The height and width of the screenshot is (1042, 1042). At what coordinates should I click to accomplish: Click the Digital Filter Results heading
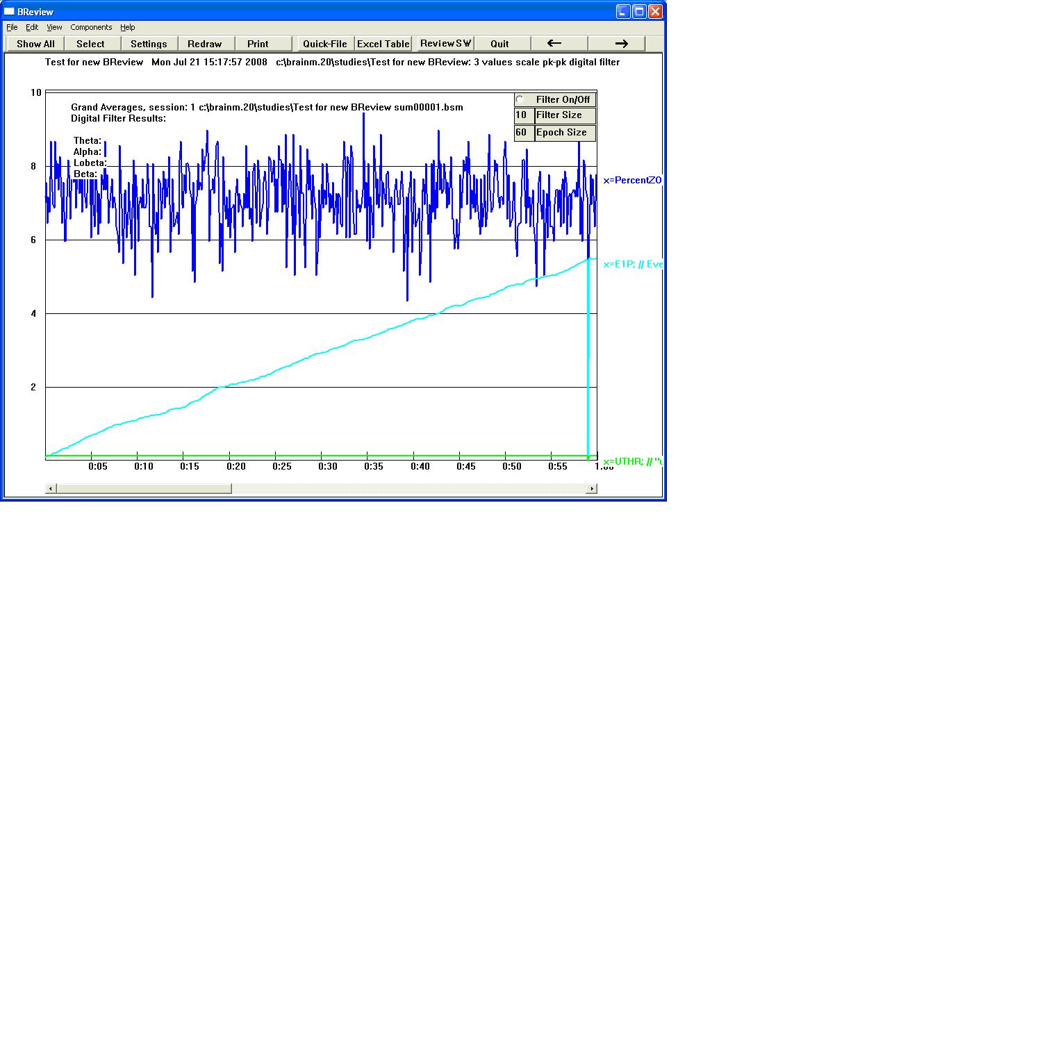click(118, 118)
